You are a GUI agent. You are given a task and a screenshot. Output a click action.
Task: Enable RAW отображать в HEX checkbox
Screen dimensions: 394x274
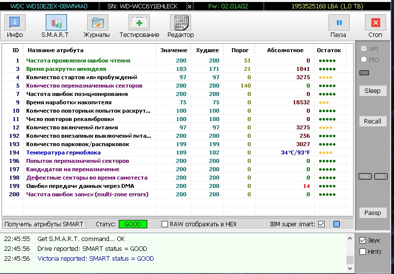165,224
